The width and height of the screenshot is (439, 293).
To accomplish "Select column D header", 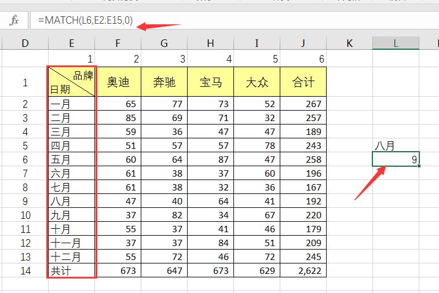I will pos(25,43).
